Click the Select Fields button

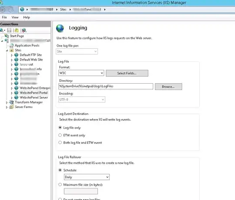(127, 73)
